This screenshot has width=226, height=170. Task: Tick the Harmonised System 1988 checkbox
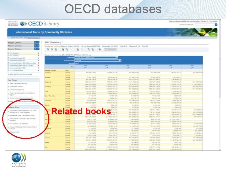pyautogui.click(x=8, y=68)
